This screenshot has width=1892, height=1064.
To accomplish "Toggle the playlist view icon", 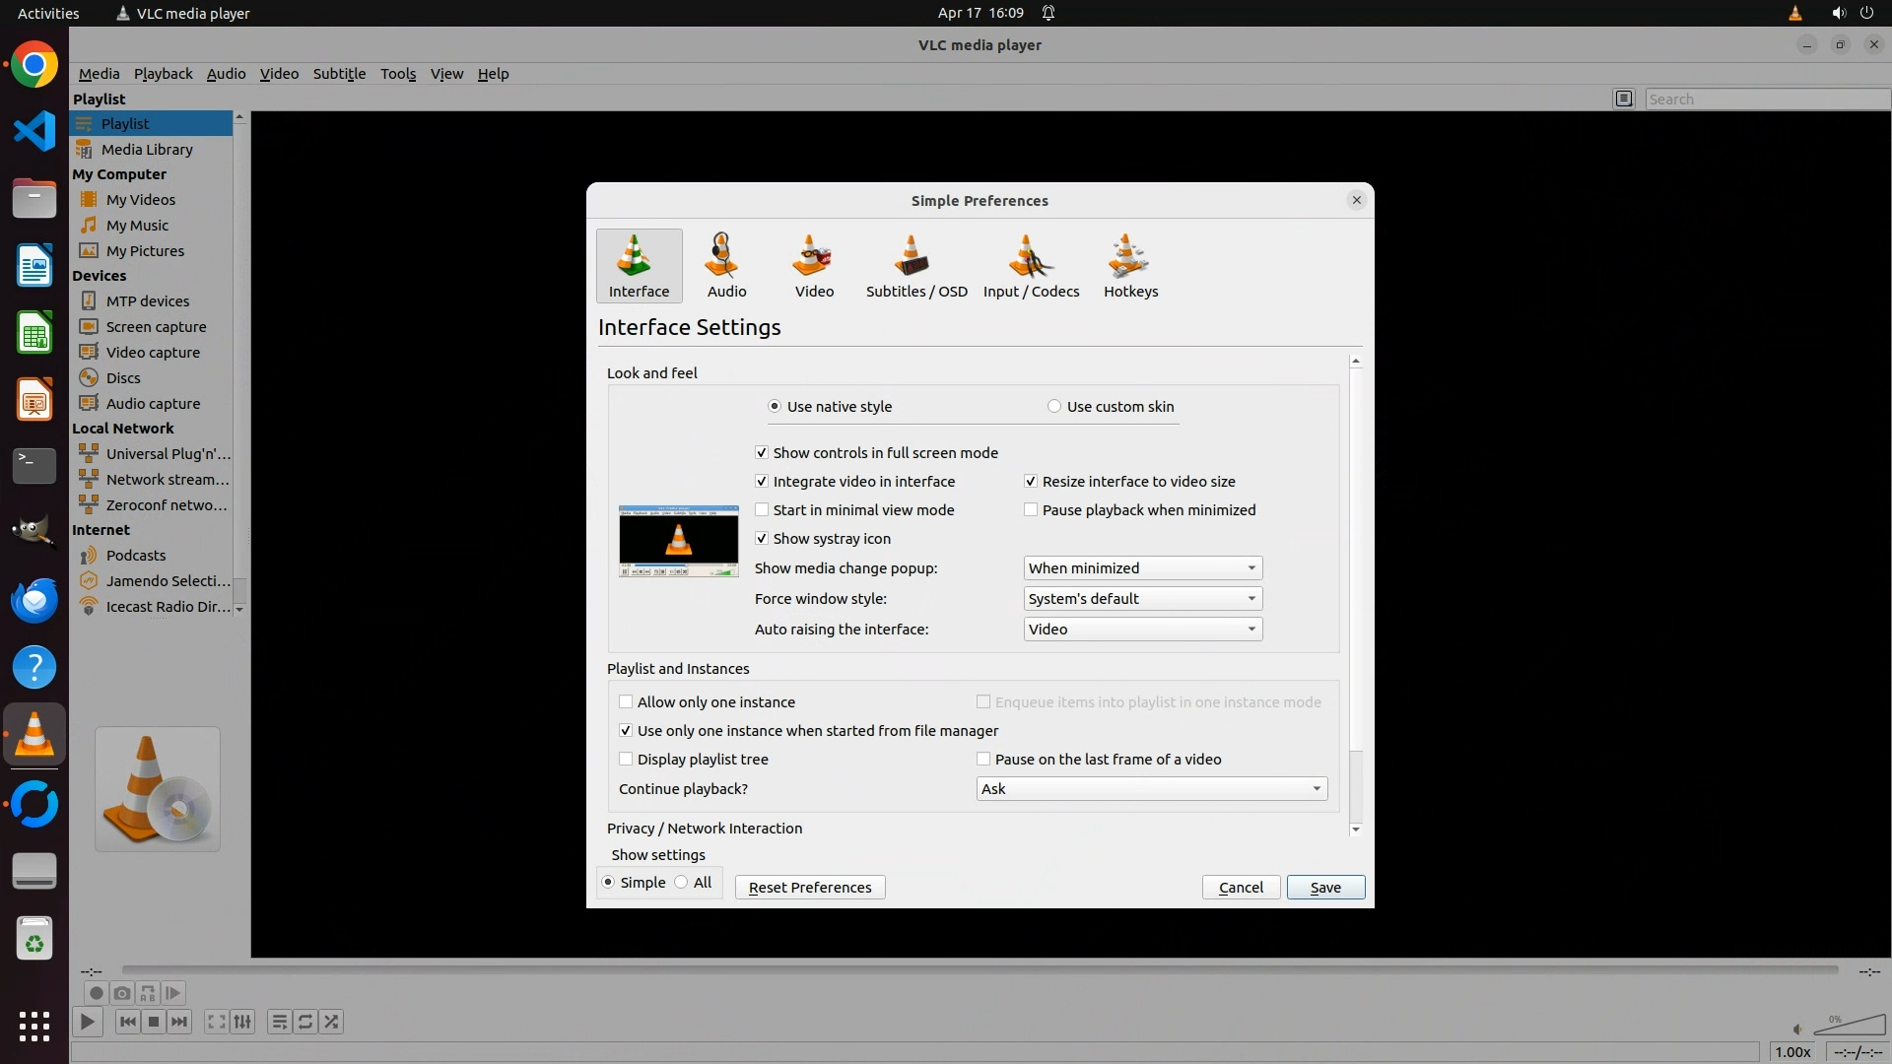I will 280,1022.
